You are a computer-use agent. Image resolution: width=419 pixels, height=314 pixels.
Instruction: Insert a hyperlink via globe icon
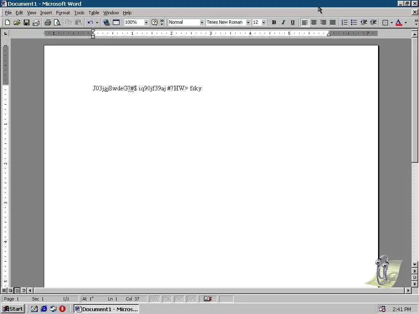point(107,22)
